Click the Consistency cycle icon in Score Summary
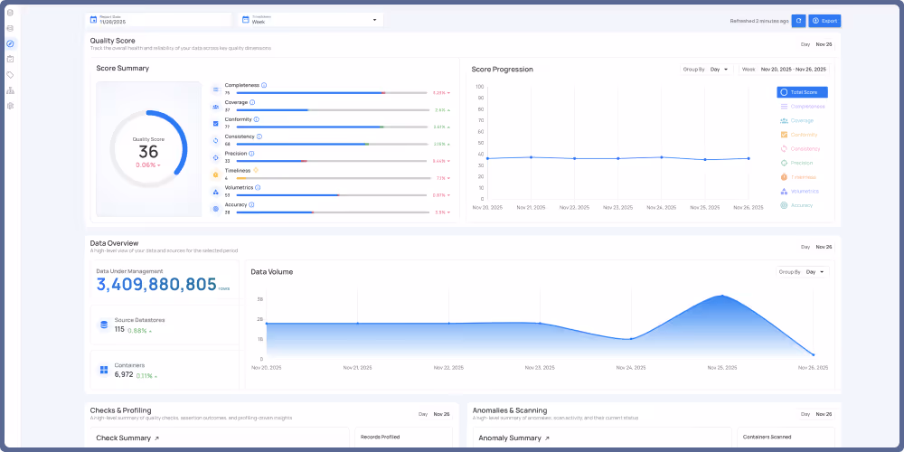 point(216,140)
